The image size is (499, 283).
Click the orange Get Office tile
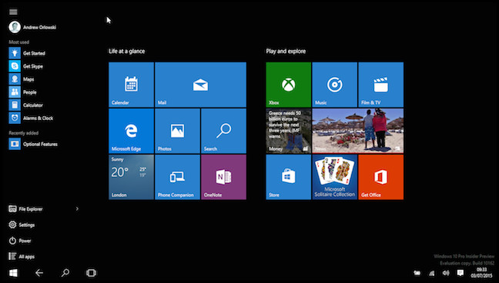380,177
